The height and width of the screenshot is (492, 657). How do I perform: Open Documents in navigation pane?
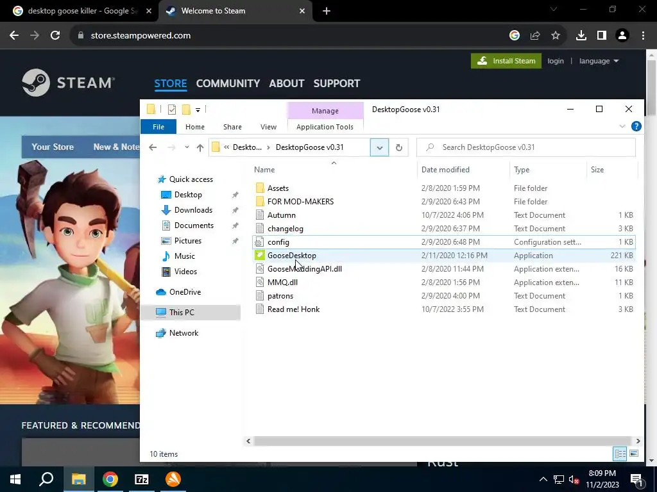coord(194,225)
